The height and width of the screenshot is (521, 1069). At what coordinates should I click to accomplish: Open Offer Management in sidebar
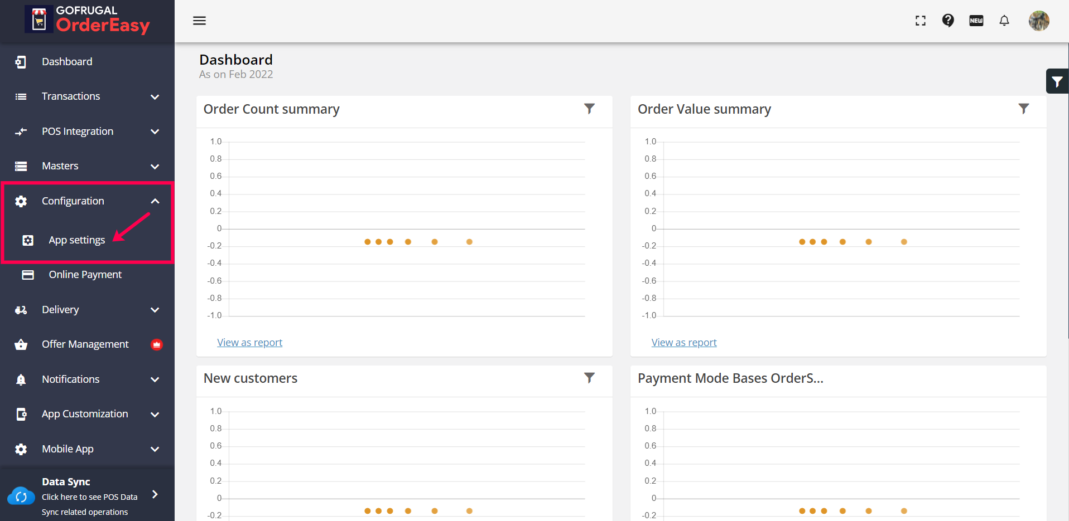85,344
